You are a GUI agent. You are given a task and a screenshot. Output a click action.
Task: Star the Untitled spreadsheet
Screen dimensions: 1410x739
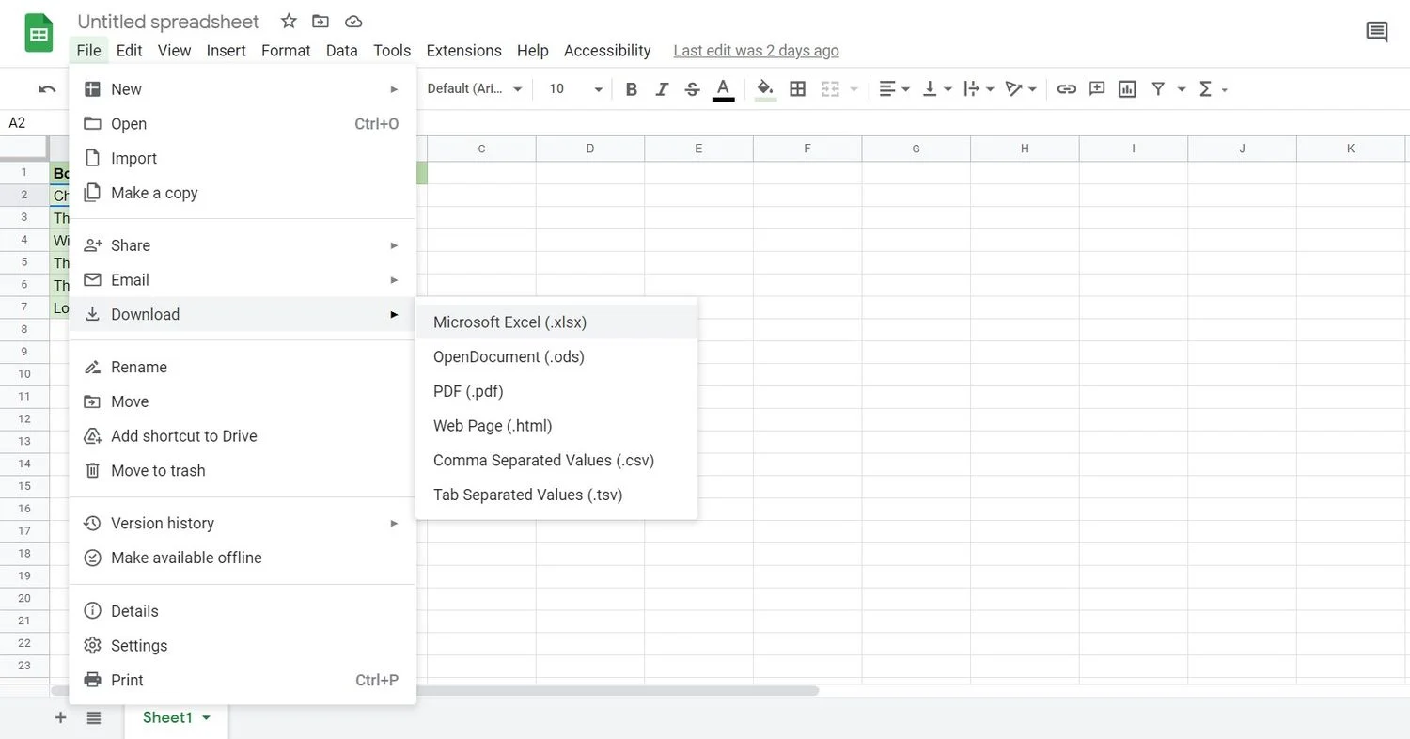coord(289,21)
